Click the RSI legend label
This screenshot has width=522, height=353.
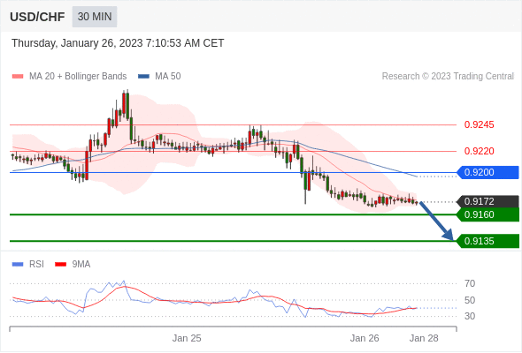(x=36, y=265)
